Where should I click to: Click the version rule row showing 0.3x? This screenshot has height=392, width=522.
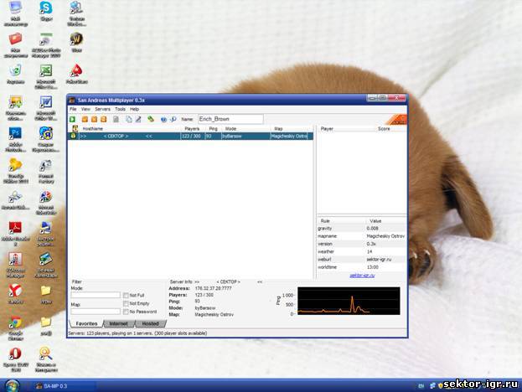[361, 244]
